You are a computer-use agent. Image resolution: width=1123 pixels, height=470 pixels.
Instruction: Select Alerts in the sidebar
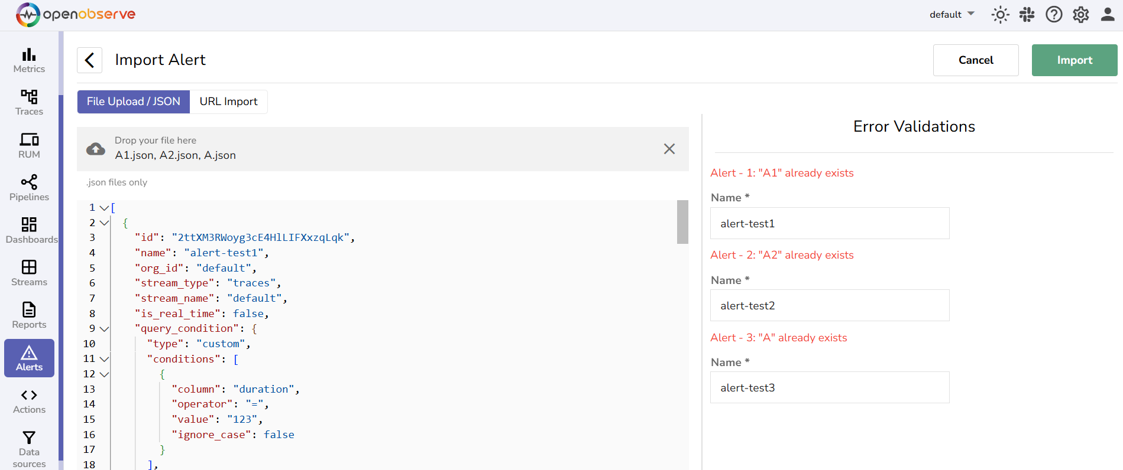pos(29,358)
